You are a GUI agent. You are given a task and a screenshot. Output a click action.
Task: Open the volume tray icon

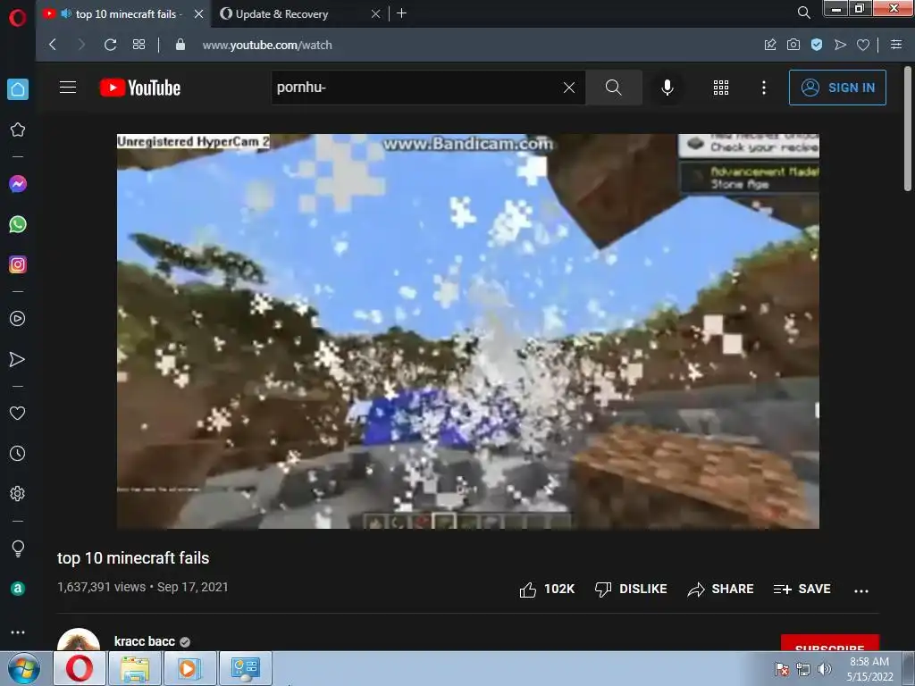click(x=824, y=669)
